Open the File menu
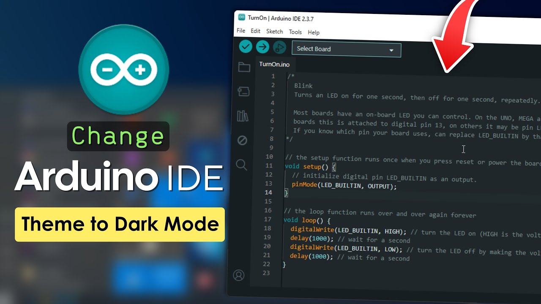541x304 pixels. [241, 31]
